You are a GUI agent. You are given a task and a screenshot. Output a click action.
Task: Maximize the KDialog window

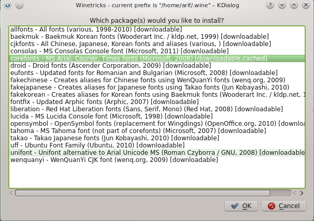[294, 5]
